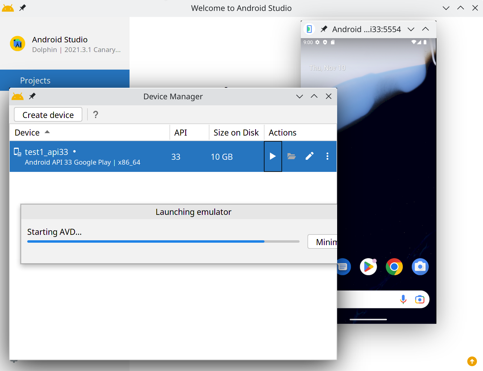Open Device Manager help question mark
Image resolution: width=483 pixels, height=371 pixels.
point(96,115)
